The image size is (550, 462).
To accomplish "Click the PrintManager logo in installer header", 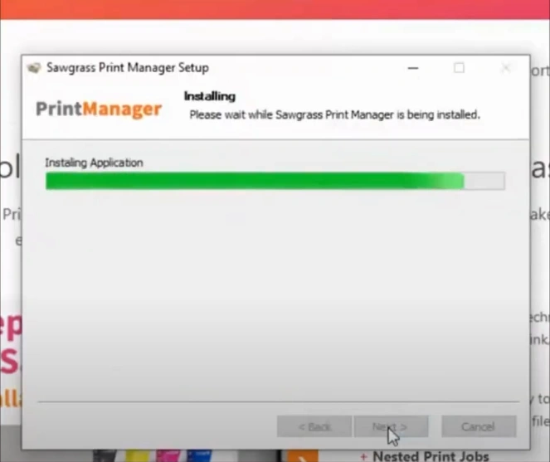I will point(99,109).
